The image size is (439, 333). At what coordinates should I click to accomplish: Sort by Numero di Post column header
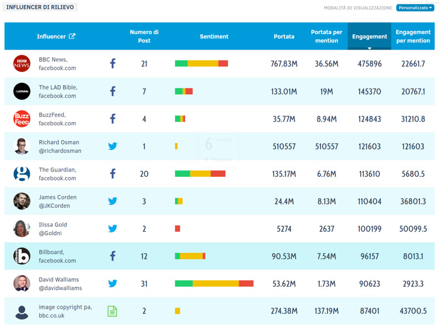click(144, 36)
